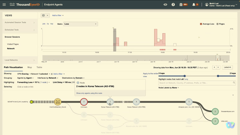The width and height of the screenshot is (240, 135).
Task: Click Add a filter in Showing row
Action: point(59,74)
